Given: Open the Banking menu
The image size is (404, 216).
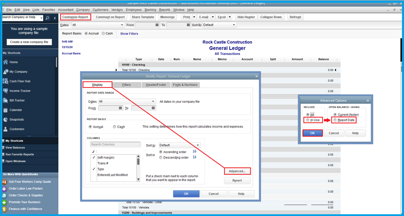Looking at the screenshot, I should click(150, 10).
